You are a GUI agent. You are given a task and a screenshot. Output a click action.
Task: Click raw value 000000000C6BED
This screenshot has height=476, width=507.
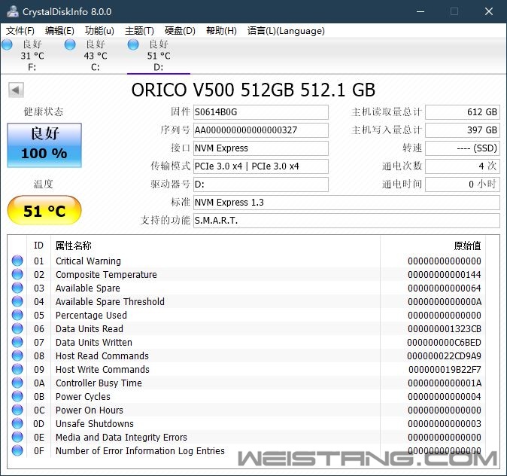[444, 343]
